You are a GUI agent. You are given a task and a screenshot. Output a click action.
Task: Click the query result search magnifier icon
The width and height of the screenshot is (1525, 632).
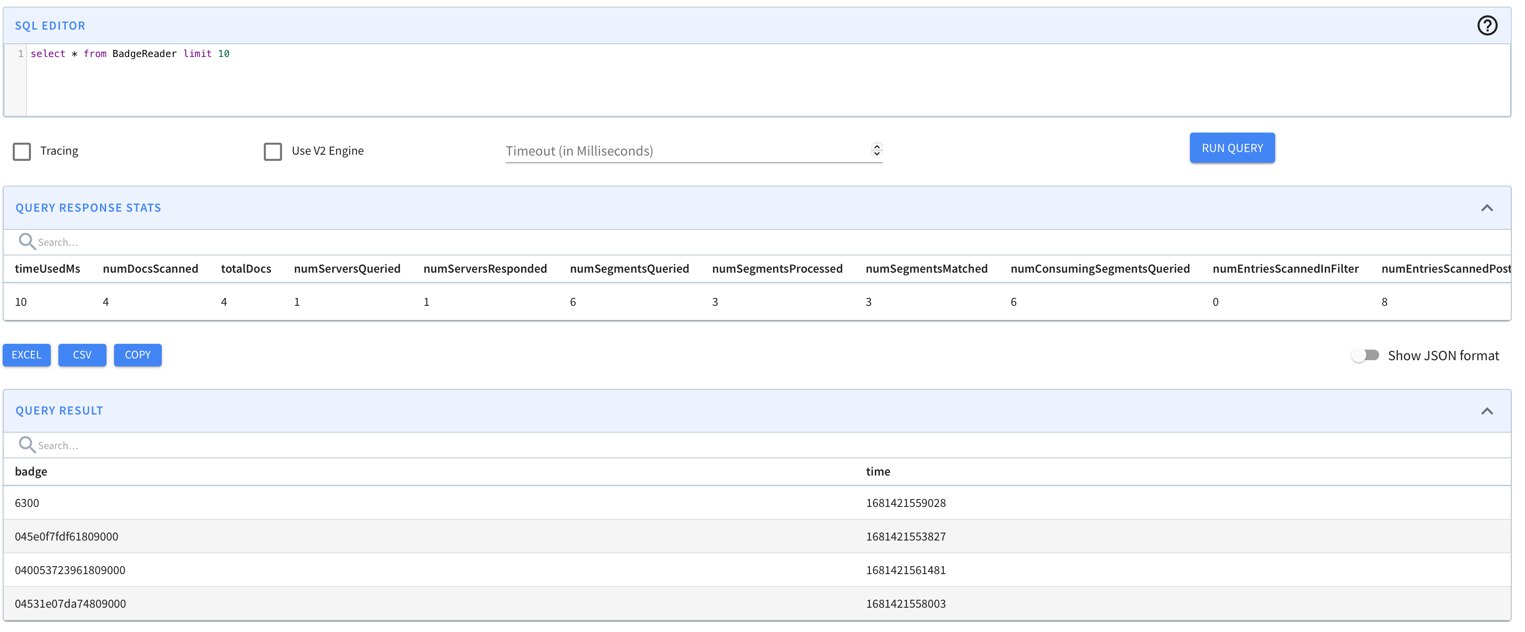pos(27,445)
